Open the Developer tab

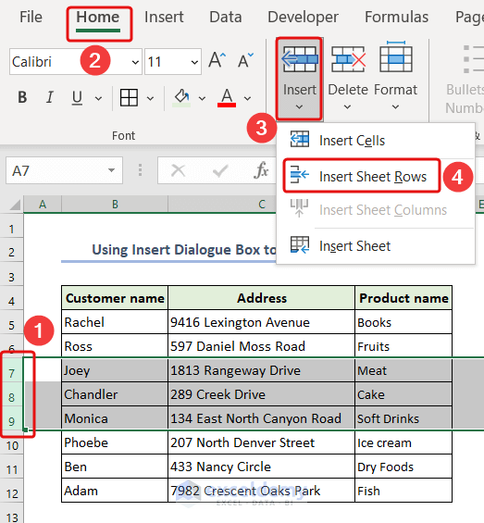pos(303,17)
